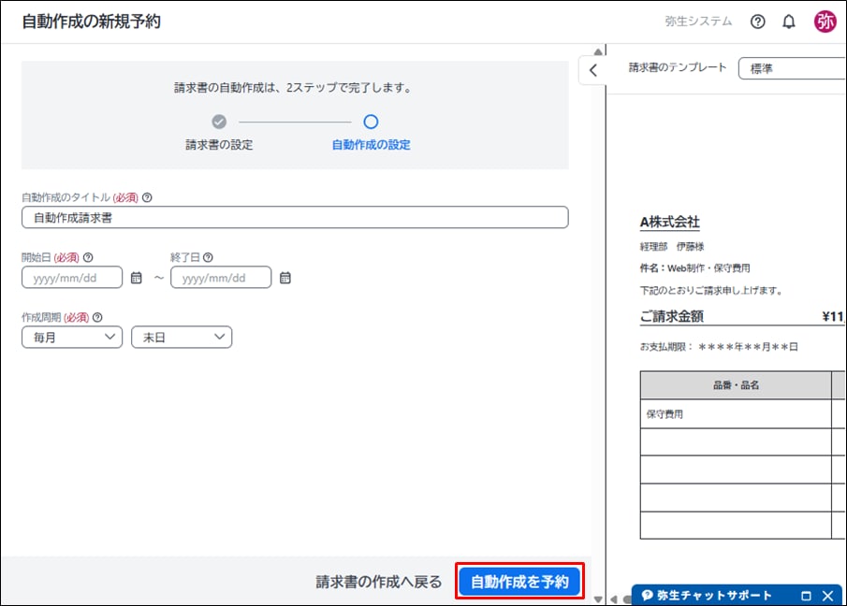Expand the 毎月 creation cycle dropdown
Screen dimensions: 847x606
pos(72,337)
